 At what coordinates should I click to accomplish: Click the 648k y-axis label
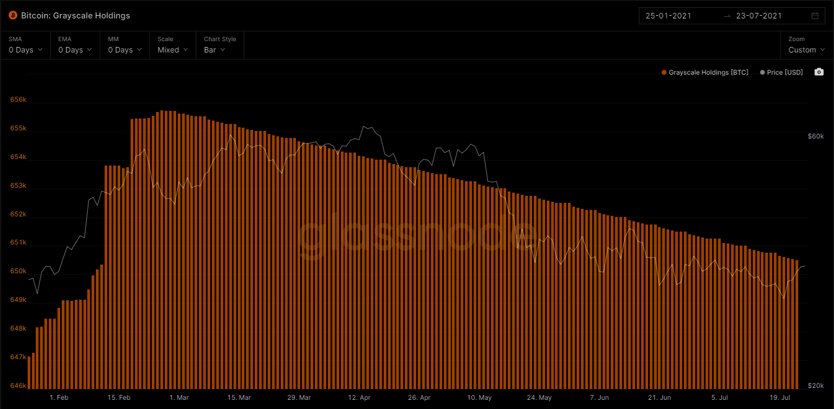coord(18,328)
